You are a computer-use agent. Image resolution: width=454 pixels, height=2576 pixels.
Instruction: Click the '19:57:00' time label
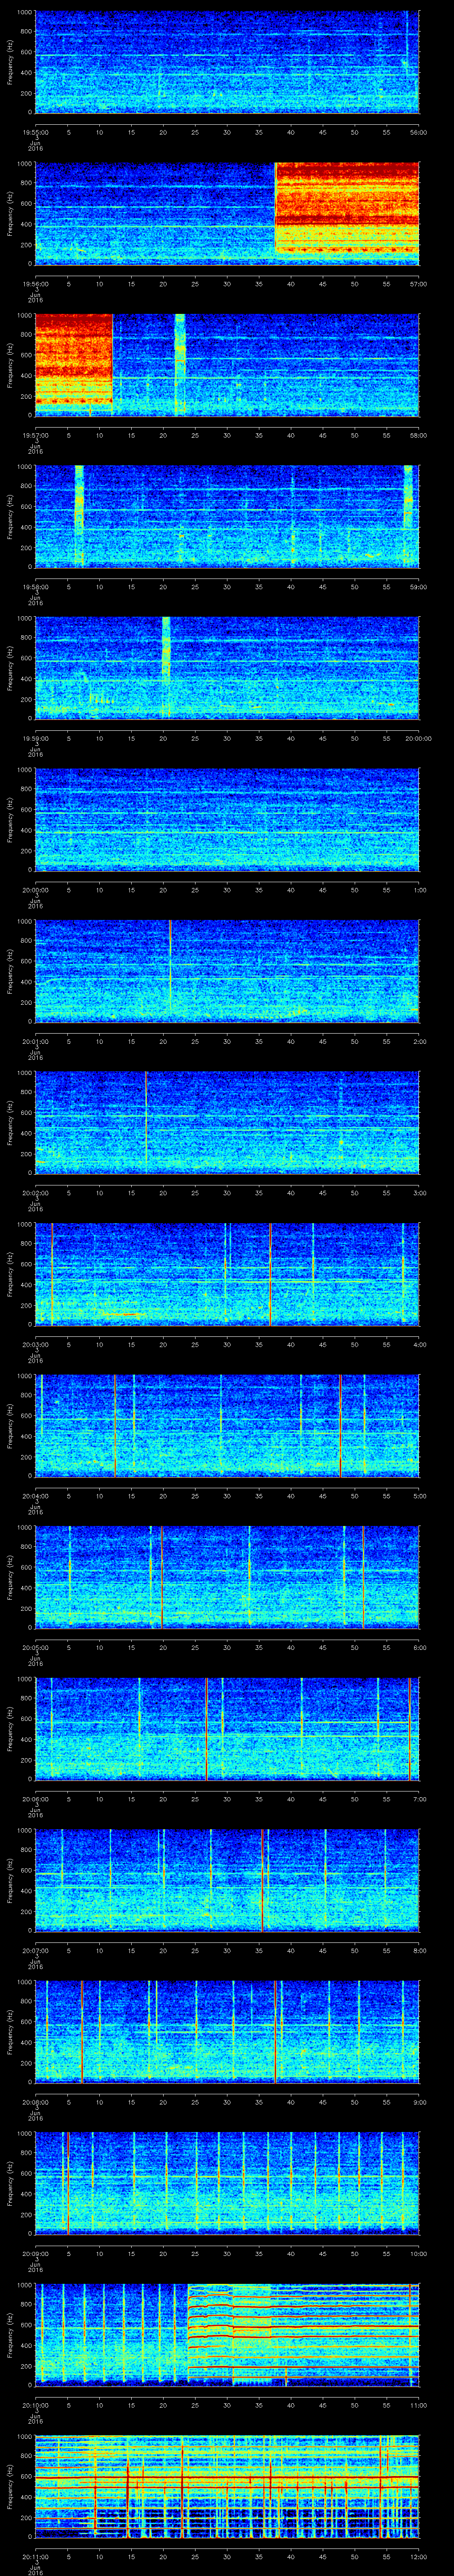coord(36,435)
